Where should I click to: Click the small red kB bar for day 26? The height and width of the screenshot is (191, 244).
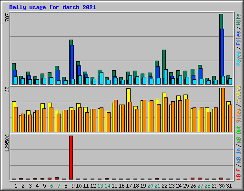tap(193, 179)
